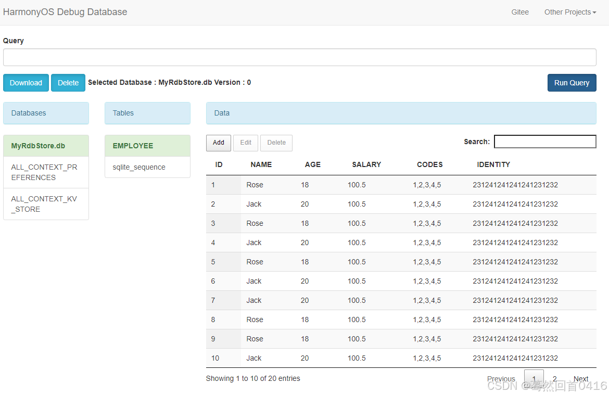Click the age 20 in row 6
The image size is (609, 396).
pos(305,281)
